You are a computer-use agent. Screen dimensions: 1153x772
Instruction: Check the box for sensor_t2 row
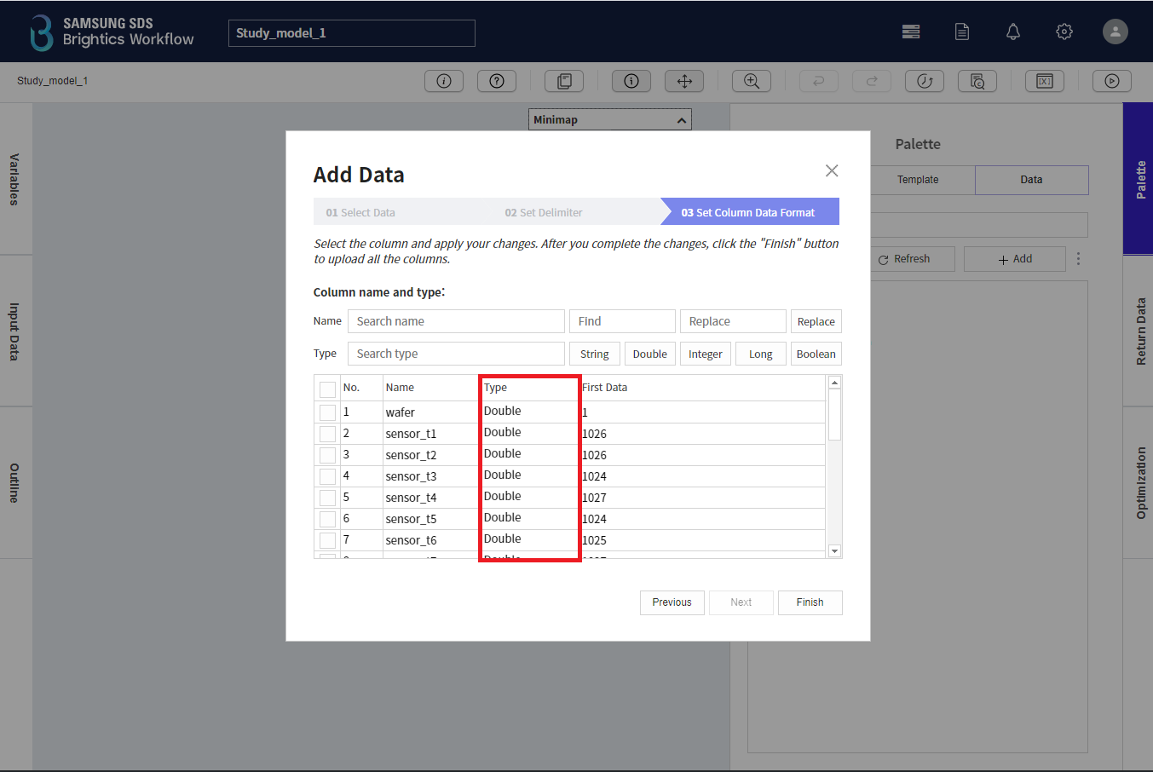[327, 455]
